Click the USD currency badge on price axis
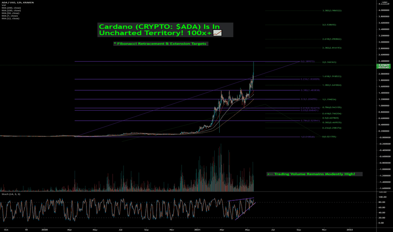393x232 pixels. tap(385, 3)
